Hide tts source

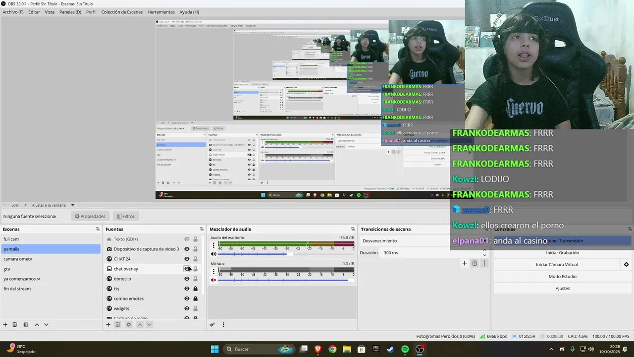(187, 289)
